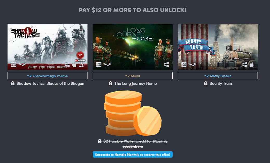Click the DRM Free badge on Bounty Train

pos(184,65)
